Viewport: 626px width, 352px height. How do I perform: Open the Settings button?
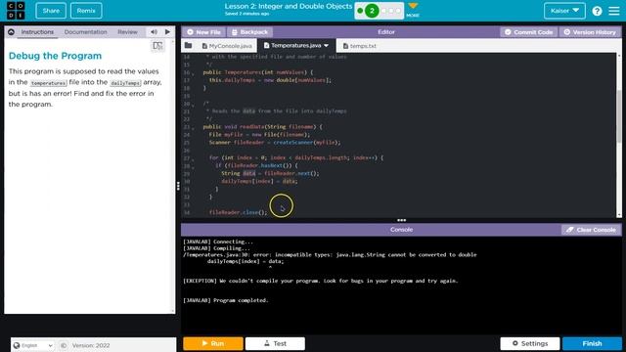(530, 343)
